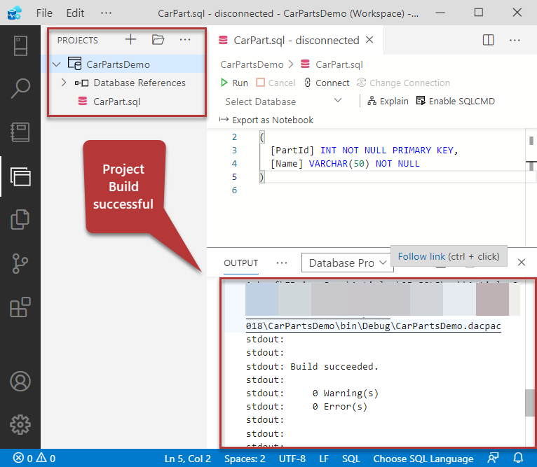537x467 pixels.
Task: Click the PROJECTS panel header
Action: [x=77, y=41]
